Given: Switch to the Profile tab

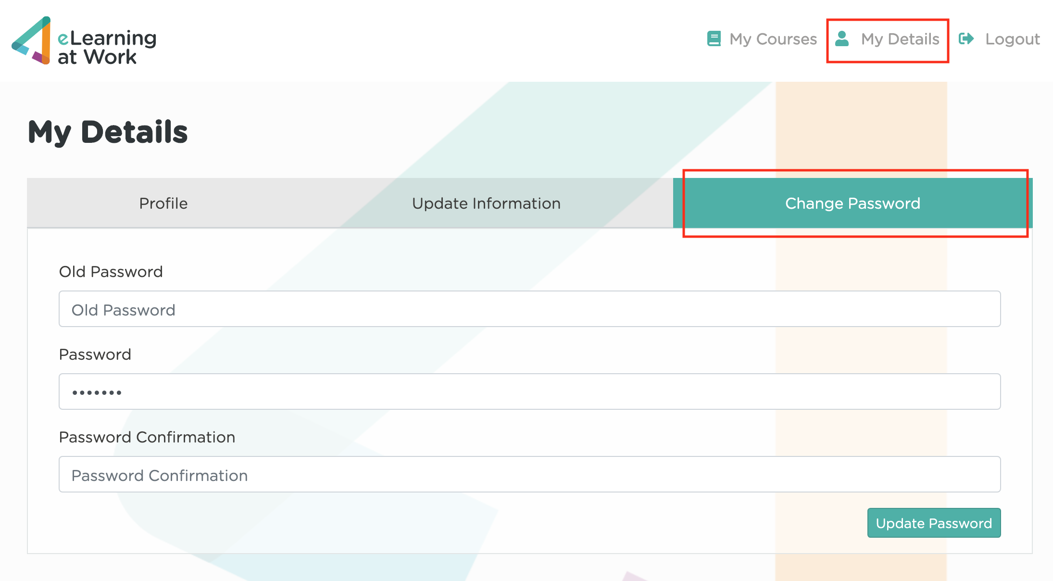Looking at the screenshot, I should pos(163,203).
